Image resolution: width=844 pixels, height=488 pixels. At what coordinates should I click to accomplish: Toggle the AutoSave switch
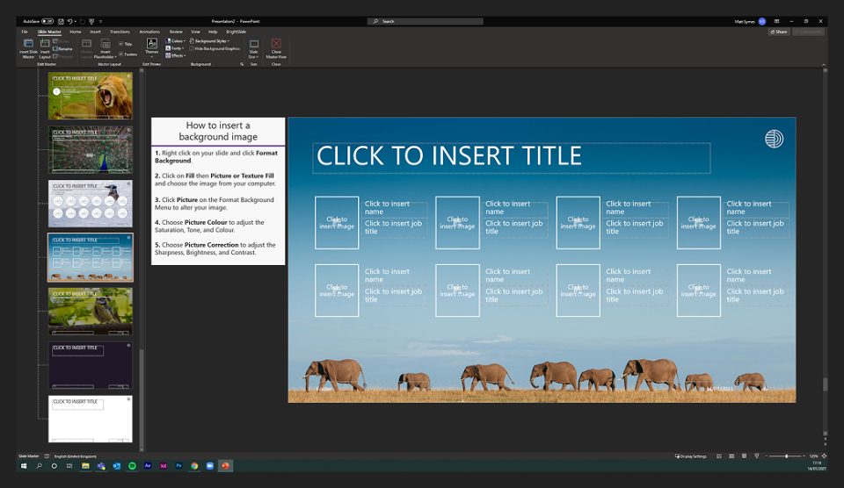click(x=47, y=21)
